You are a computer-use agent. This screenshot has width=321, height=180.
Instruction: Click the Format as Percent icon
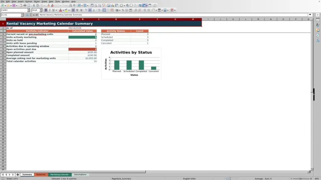(123, 10)
